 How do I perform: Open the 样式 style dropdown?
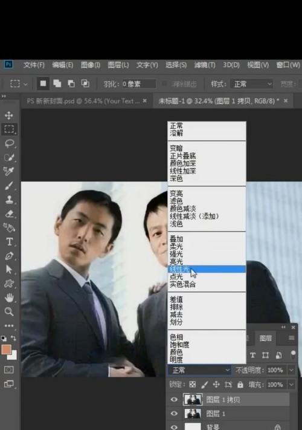pos(251,84)
